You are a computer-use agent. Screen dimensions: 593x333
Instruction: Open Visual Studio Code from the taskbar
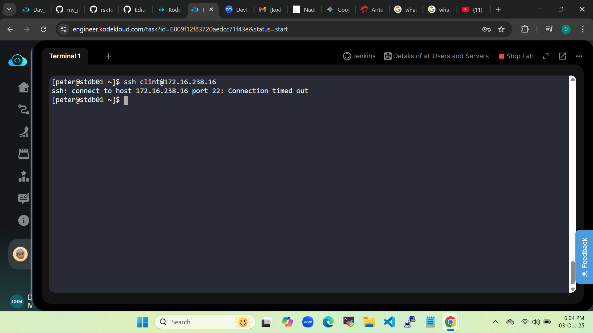(x=389, y=322)
